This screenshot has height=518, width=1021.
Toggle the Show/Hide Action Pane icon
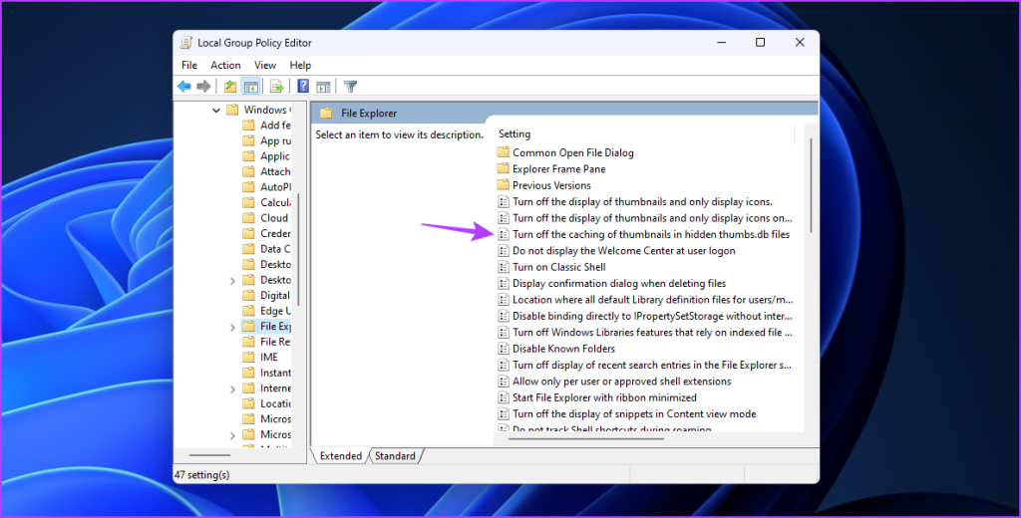tap(324, 87)
